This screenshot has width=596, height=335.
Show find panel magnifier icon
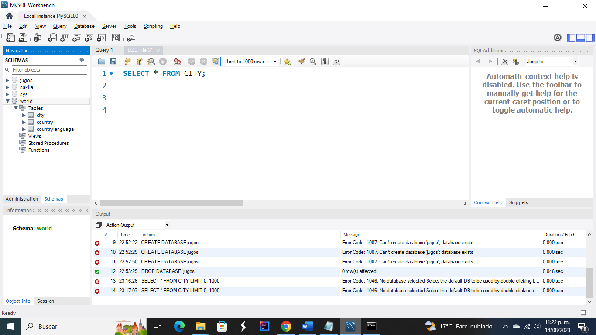tap(313, 62)
